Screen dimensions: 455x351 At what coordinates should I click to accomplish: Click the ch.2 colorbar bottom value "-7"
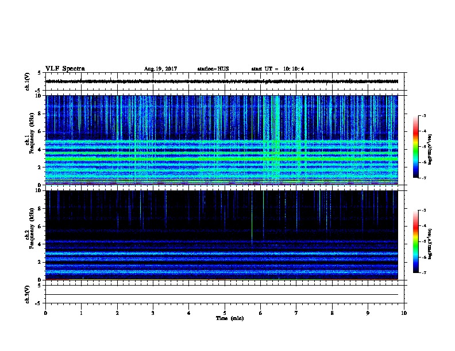pyautogui.click(x=423, y=273)
